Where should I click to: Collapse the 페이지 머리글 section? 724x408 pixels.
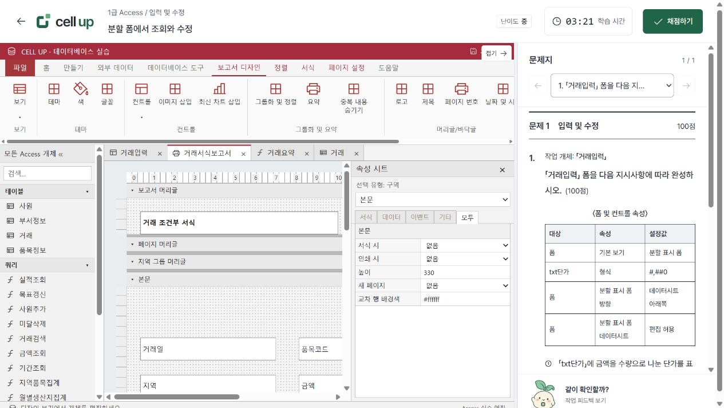point(132,244)
